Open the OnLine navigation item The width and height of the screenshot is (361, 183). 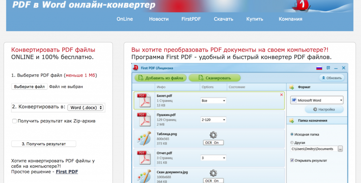(x=124, y=19)
